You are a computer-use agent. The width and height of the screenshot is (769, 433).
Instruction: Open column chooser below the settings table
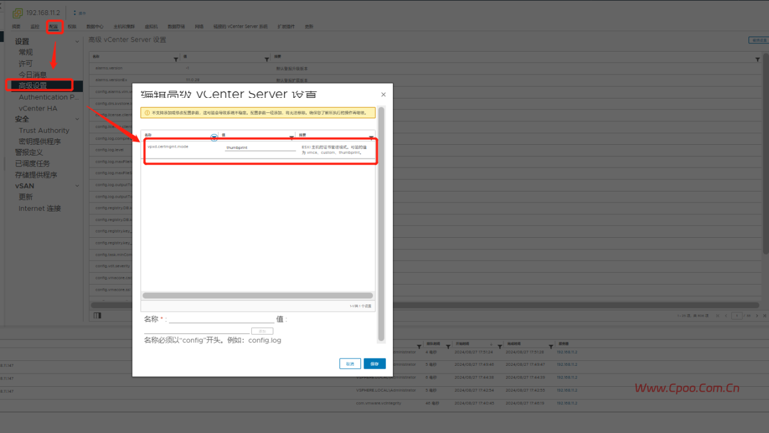point(98,315)
